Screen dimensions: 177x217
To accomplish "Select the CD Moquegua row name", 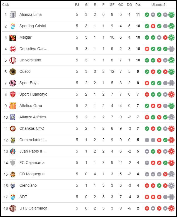I will tap(32, 174).
